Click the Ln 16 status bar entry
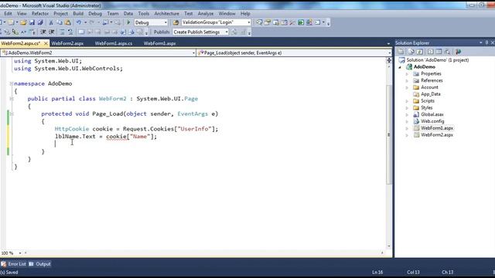The height and width of the screenshot is (278, 495). point(377,273)
